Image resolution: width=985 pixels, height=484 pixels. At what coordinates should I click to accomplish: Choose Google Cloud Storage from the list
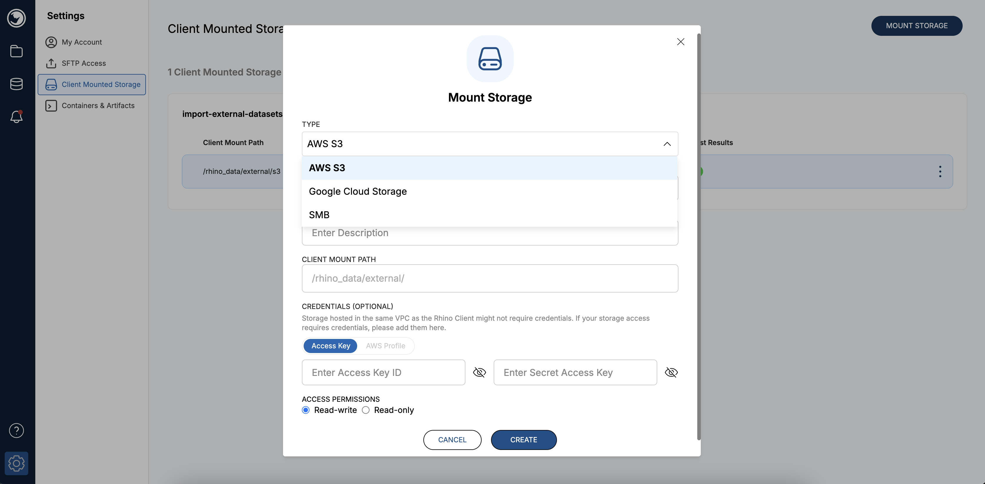click(490, 191)
